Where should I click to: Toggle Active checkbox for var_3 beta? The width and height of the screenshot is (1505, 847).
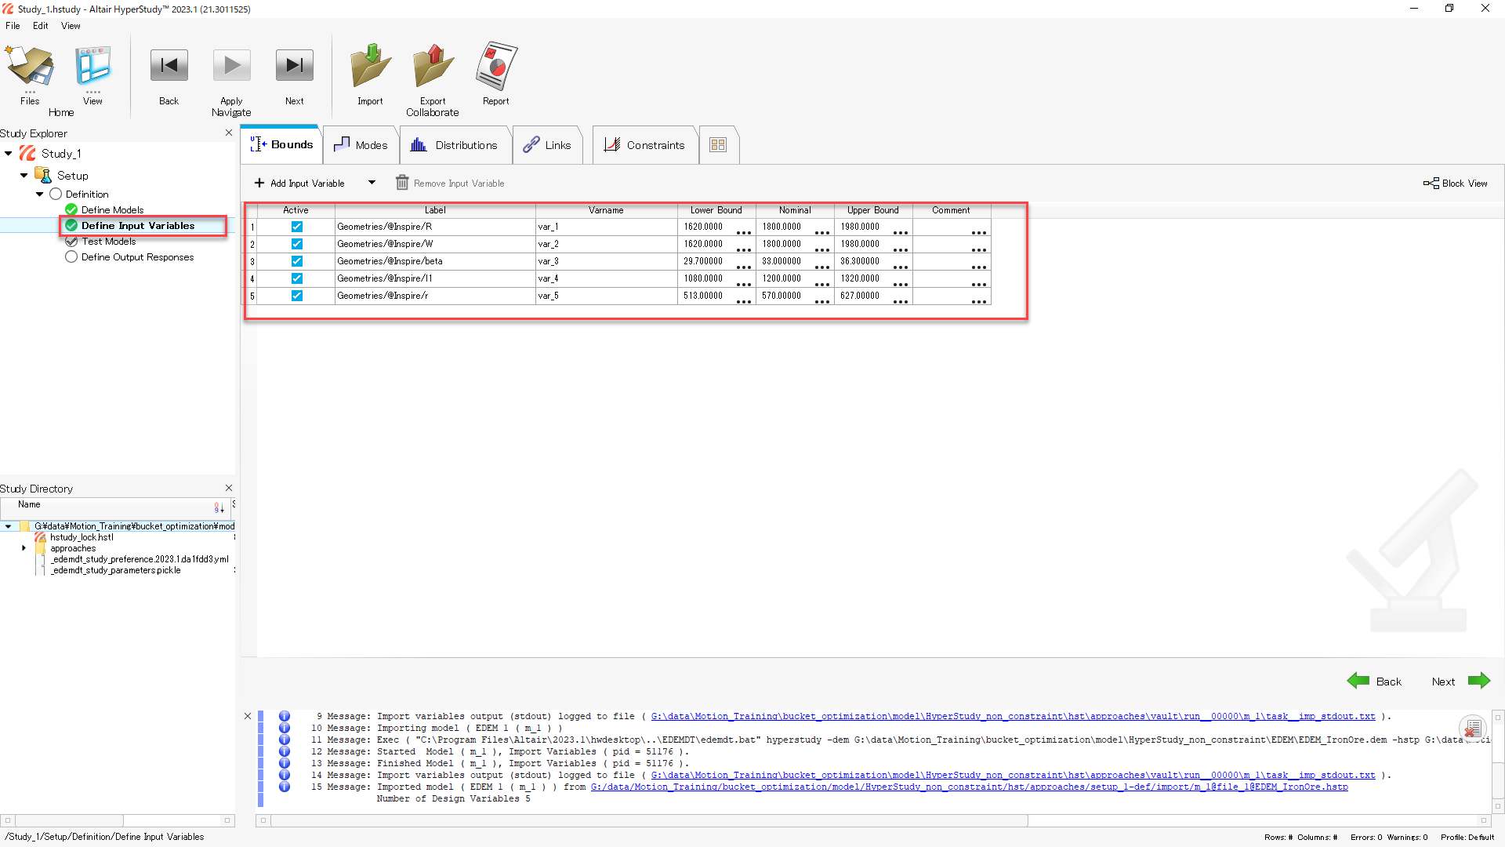(x=296, y=261)
